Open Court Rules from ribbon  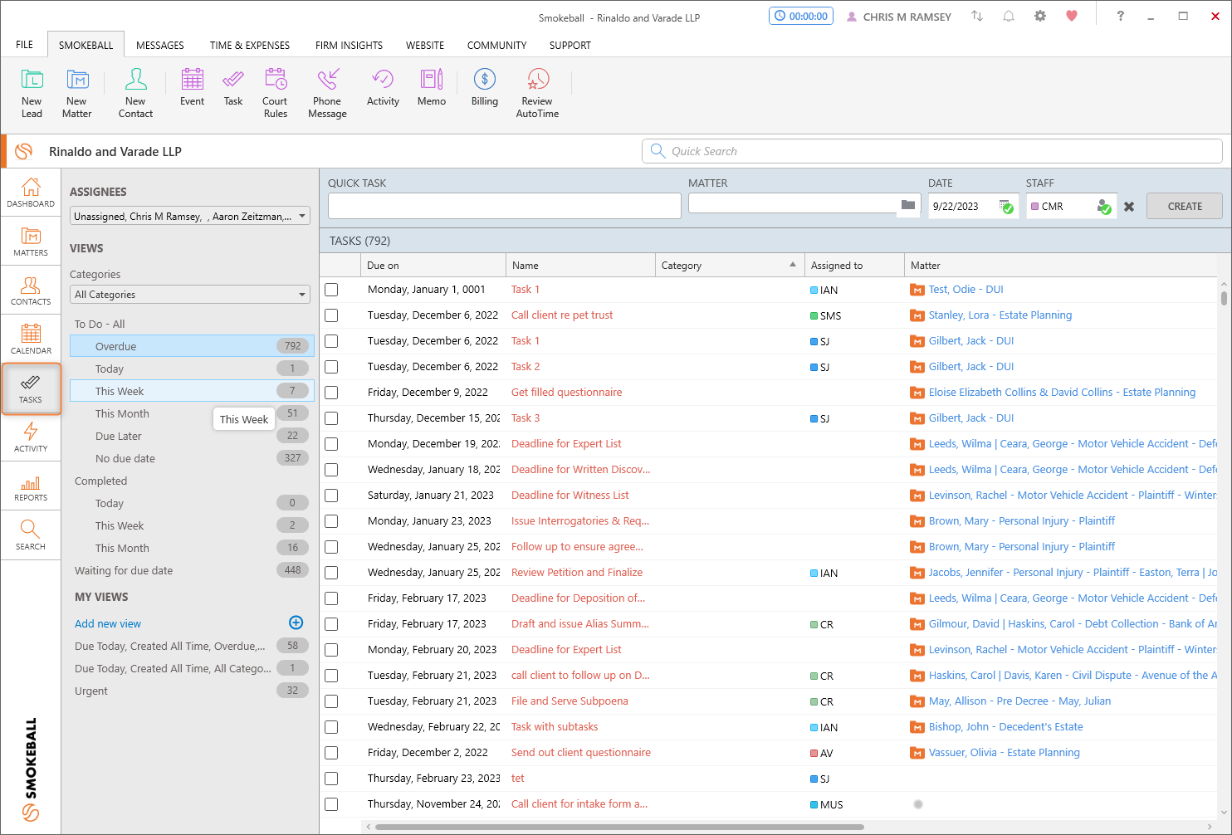(275, 93)
